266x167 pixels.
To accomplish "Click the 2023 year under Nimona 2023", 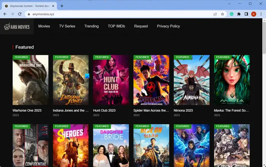I will [x=177, y=115].
